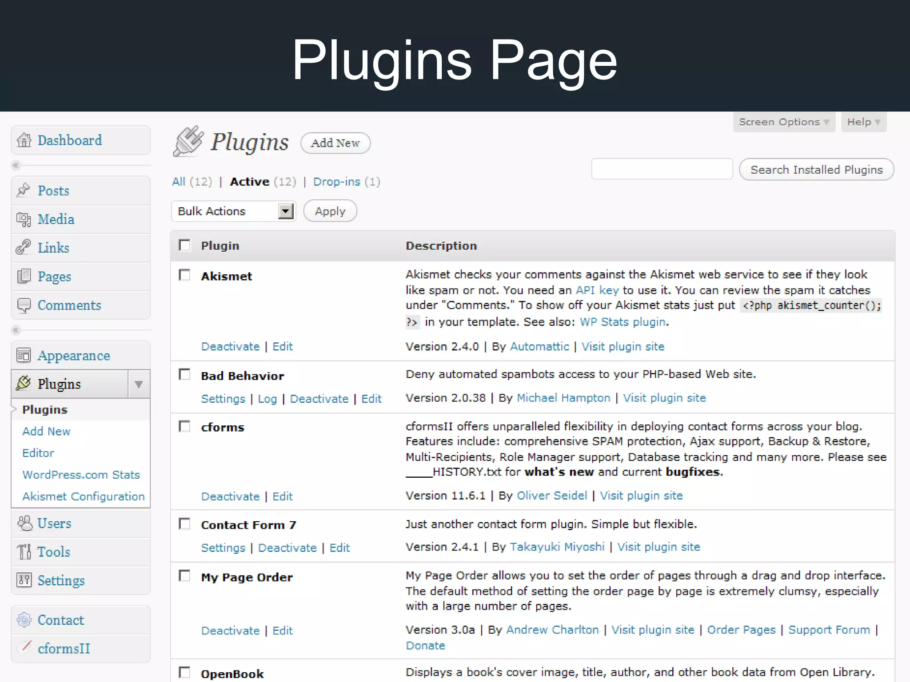
Task: Click the Settings icon in sidebar
Action: tap(24, 580)
